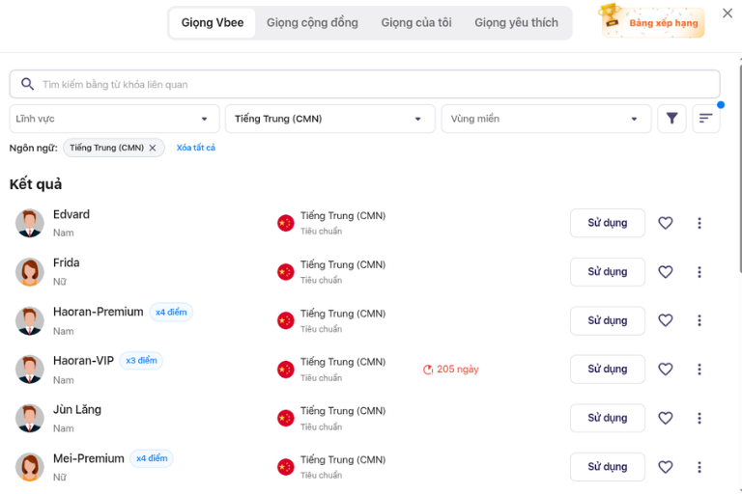Favorite the Haoran-VIP voice heart icon
742x494 pixels.
666,370
